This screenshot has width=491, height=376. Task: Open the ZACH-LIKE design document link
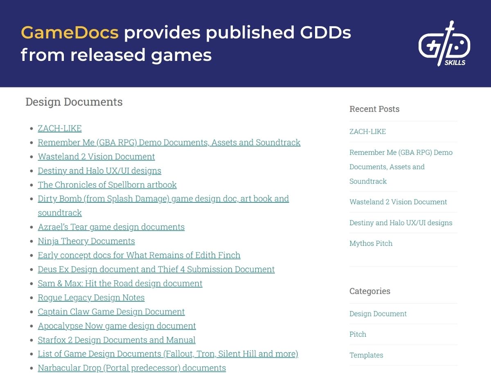coord(59,128)
